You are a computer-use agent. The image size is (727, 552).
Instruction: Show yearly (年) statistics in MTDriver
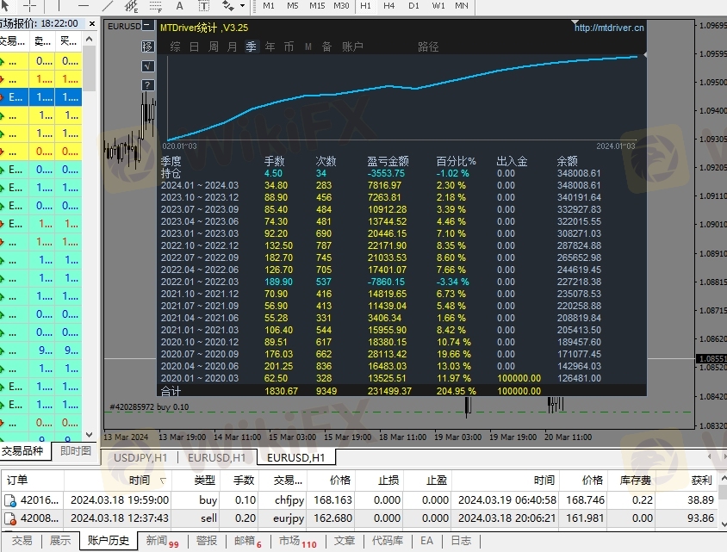pos(270,47)
